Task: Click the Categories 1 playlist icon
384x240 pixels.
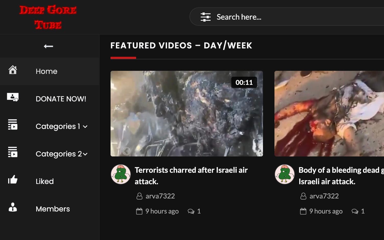Action: pyautogui.click(x=13, y=125)
